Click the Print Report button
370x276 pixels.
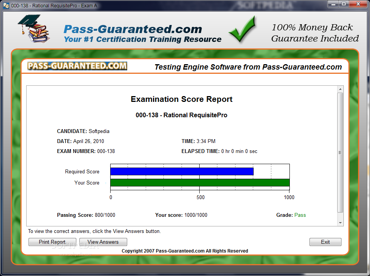(x=52, y=242)
